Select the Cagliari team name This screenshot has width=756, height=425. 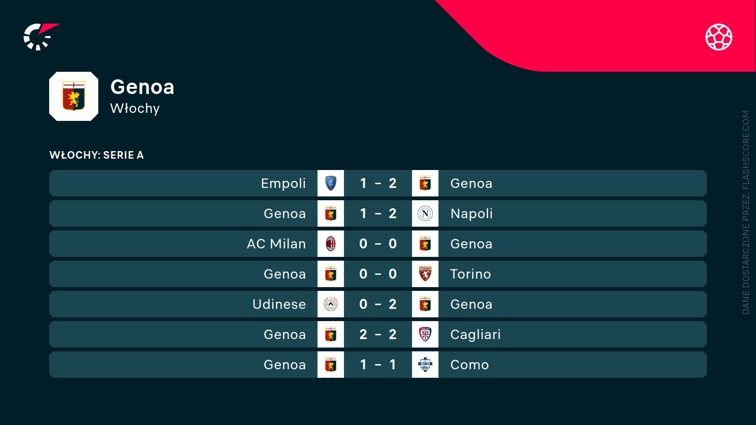pyautogui.click(x=475, y=334)
